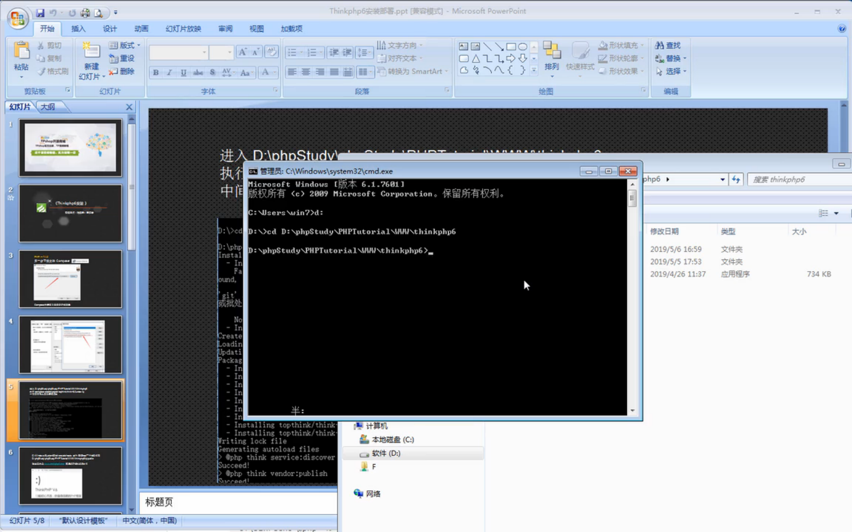Screen dimensions: 852x532
Task: Open the font name combo box
Action: click(179, 52)
